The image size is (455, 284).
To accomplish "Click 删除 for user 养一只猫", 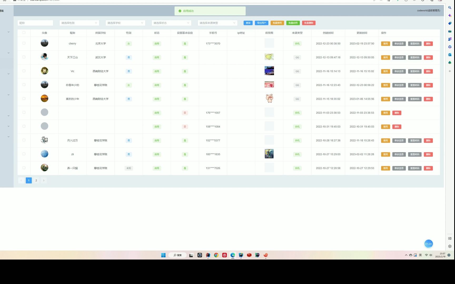I will coord(428,168).
